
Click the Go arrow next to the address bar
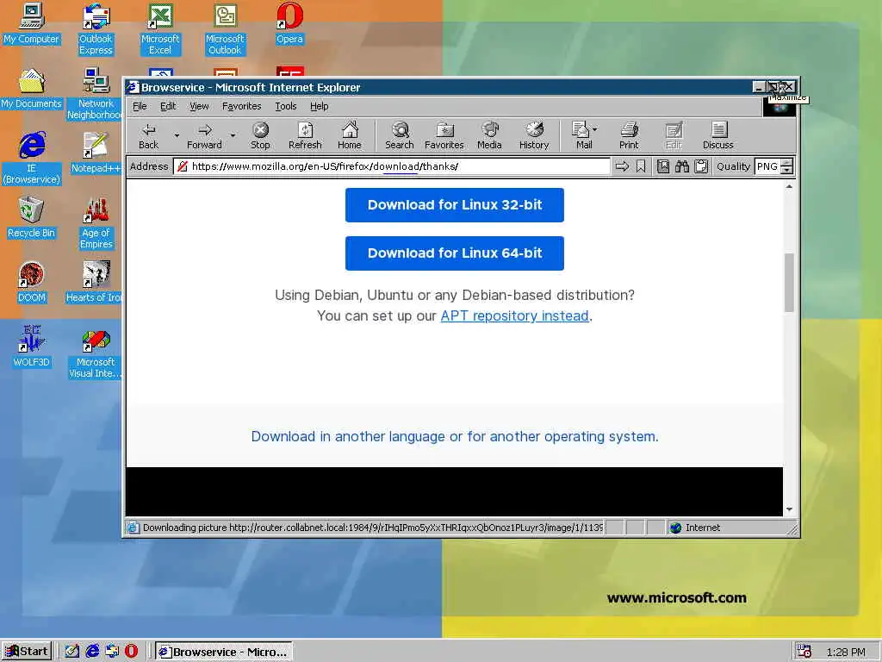click(x=622, y=166)
